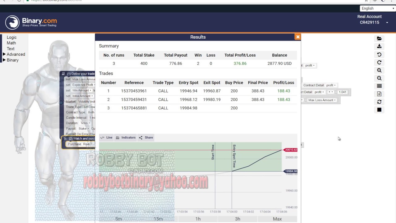Click trade reference 15370459431
The image size is (396, 223).
coord(134,100)
